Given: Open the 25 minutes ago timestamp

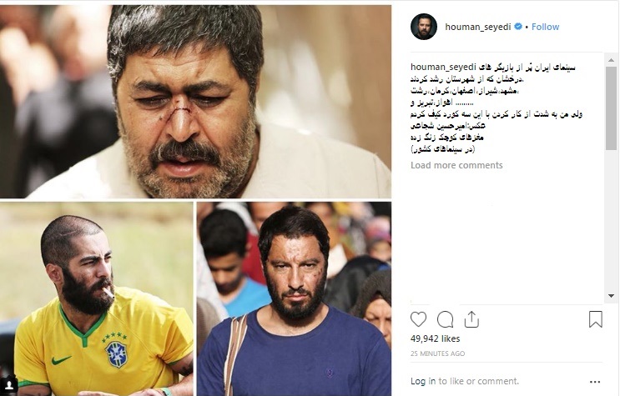Looking at the screenshot, I should (x=437, y=353).
